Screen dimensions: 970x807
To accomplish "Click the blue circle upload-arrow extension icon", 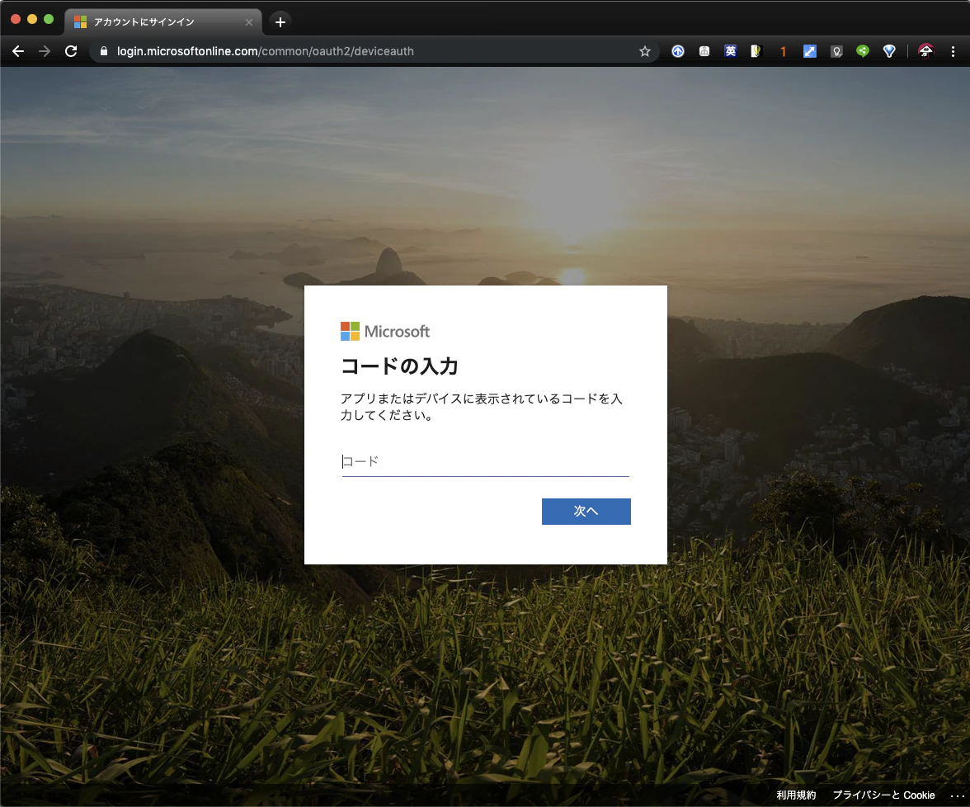I will click(x=677, y=50).
